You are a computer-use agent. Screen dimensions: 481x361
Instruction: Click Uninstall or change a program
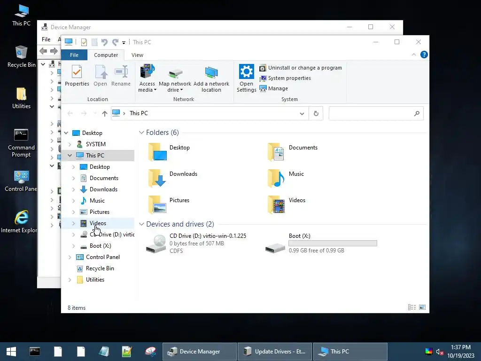(301, 68)
